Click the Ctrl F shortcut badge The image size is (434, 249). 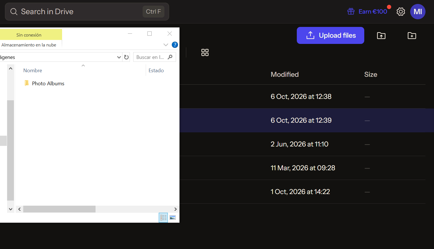point(153,12)
